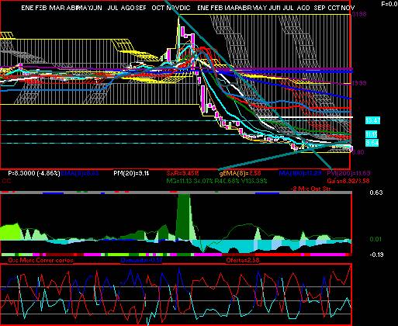Image resolution: width=398 pixels, height=326 pixels.
Task: Select the -0.19 oscillator scale value
Action: 376,255
